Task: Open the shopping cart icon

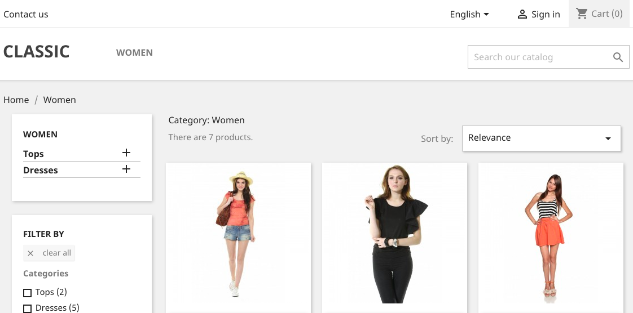Action: coord(582,14)
